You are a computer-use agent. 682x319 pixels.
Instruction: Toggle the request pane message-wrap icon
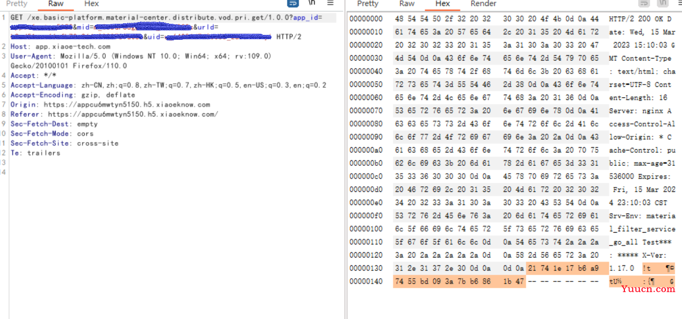293,3
